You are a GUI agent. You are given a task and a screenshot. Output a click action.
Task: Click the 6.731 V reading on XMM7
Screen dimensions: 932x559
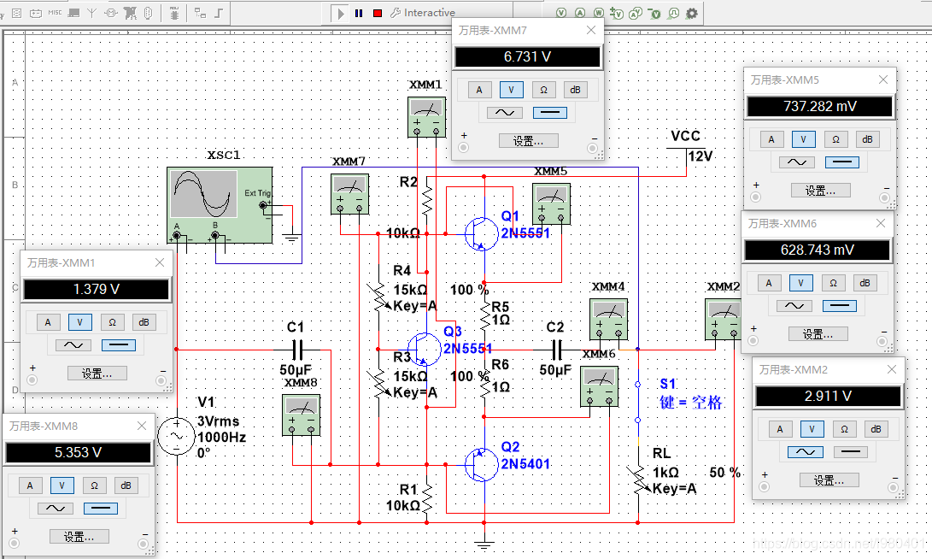pyautogui.click(x=527, y=57)
